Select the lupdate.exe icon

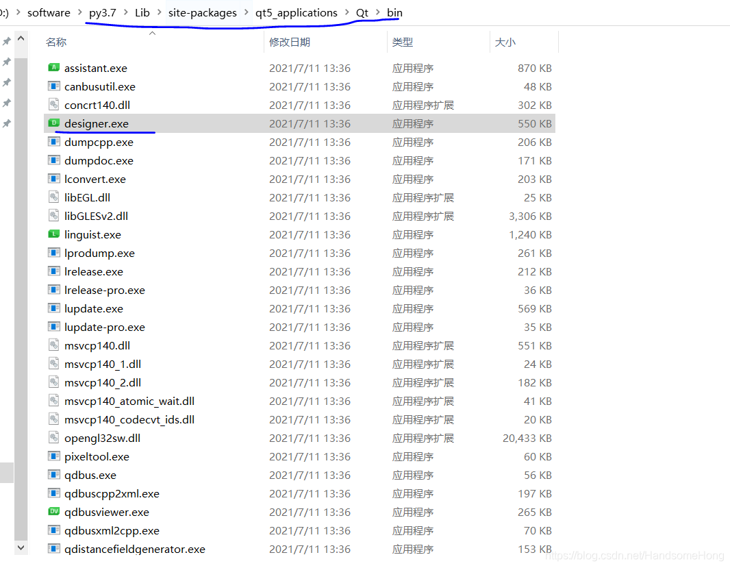(x=54, y=308)
